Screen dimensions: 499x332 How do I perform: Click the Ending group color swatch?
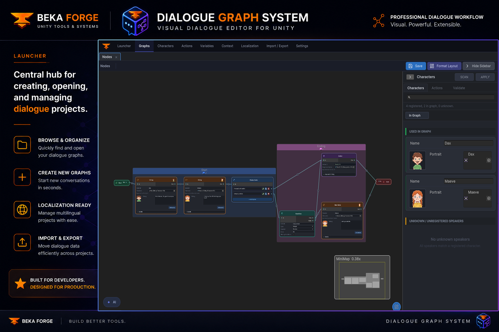click(321, 149)
